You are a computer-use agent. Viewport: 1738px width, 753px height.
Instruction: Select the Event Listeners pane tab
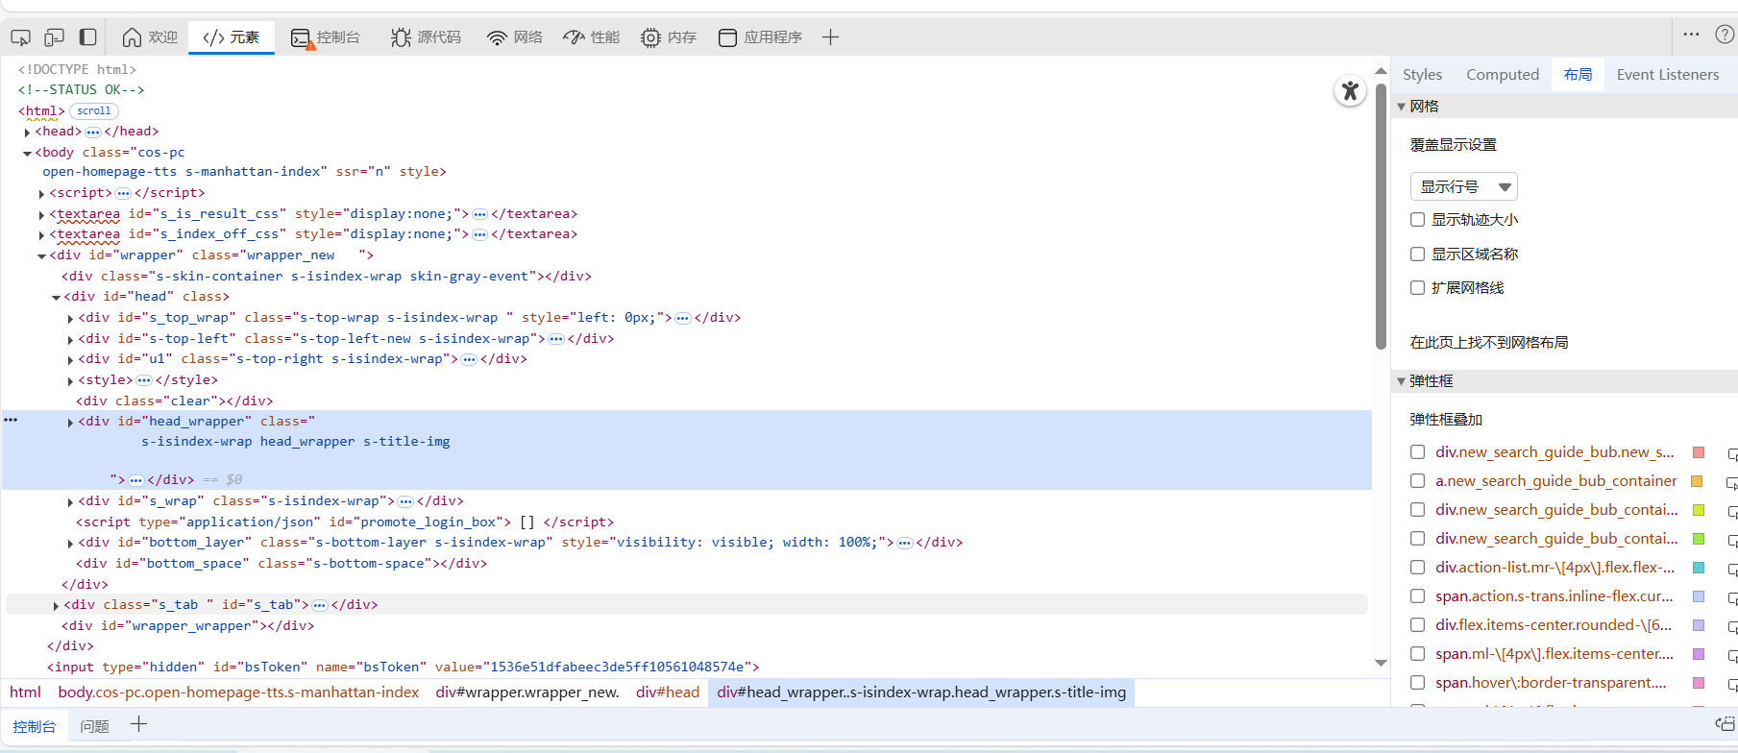coord(1668,75)
